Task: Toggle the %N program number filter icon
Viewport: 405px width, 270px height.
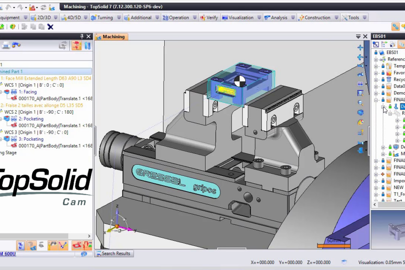Action: (21, 246)
